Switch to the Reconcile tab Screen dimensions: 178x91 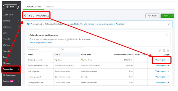pos(50,7)
